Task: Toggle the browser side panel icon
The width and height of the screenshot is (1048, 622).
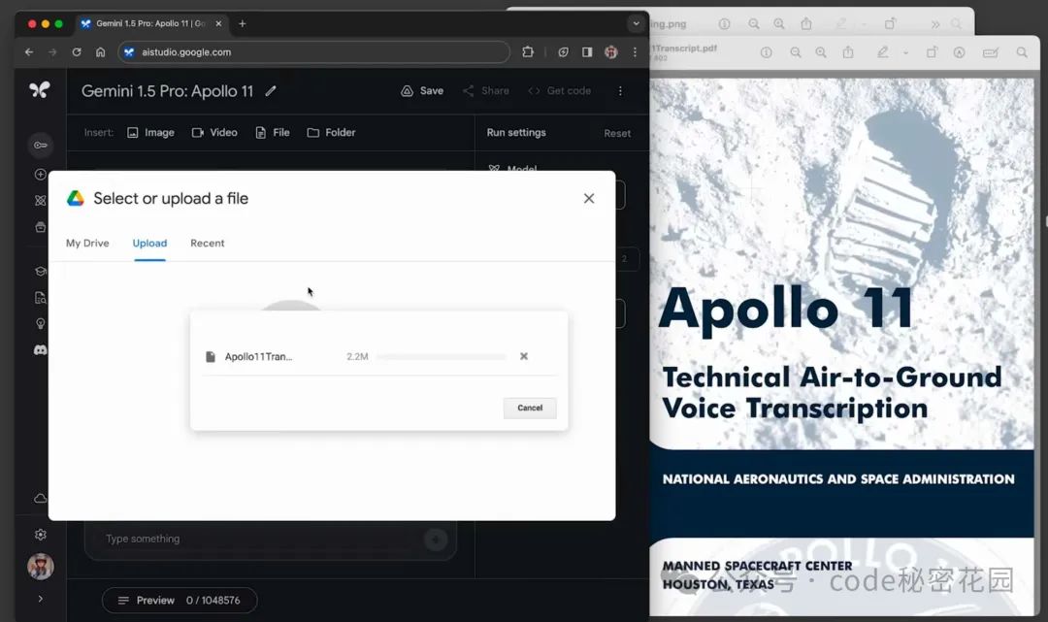Action: [x=587, y=51]
